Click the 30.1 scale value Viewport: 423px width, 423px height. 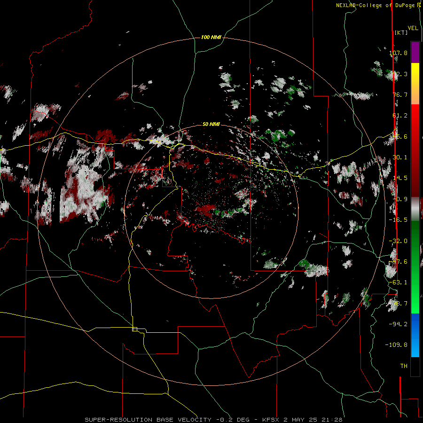click(x=400, y=157)
